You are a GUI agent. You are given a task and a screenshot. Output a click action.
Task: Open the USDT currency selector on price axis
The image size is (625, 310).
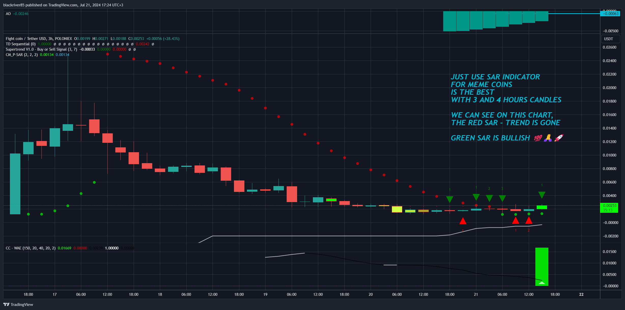pos(610,39)
